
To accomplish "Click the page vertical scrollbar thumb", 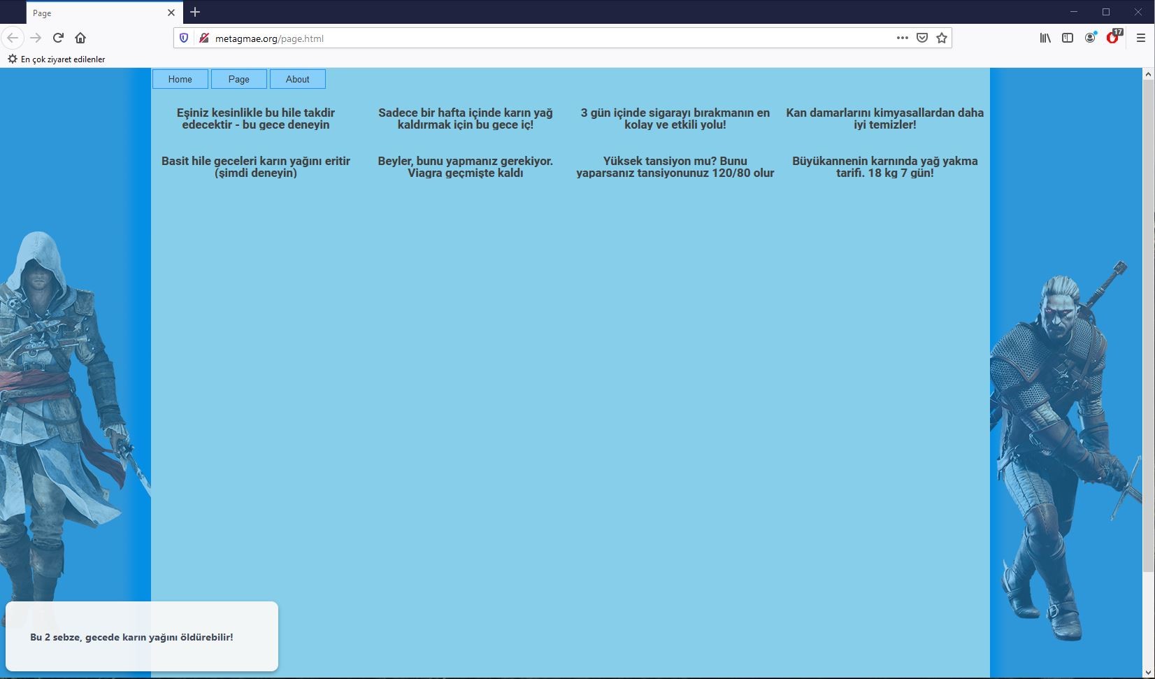I will (x=1148, y=325).
